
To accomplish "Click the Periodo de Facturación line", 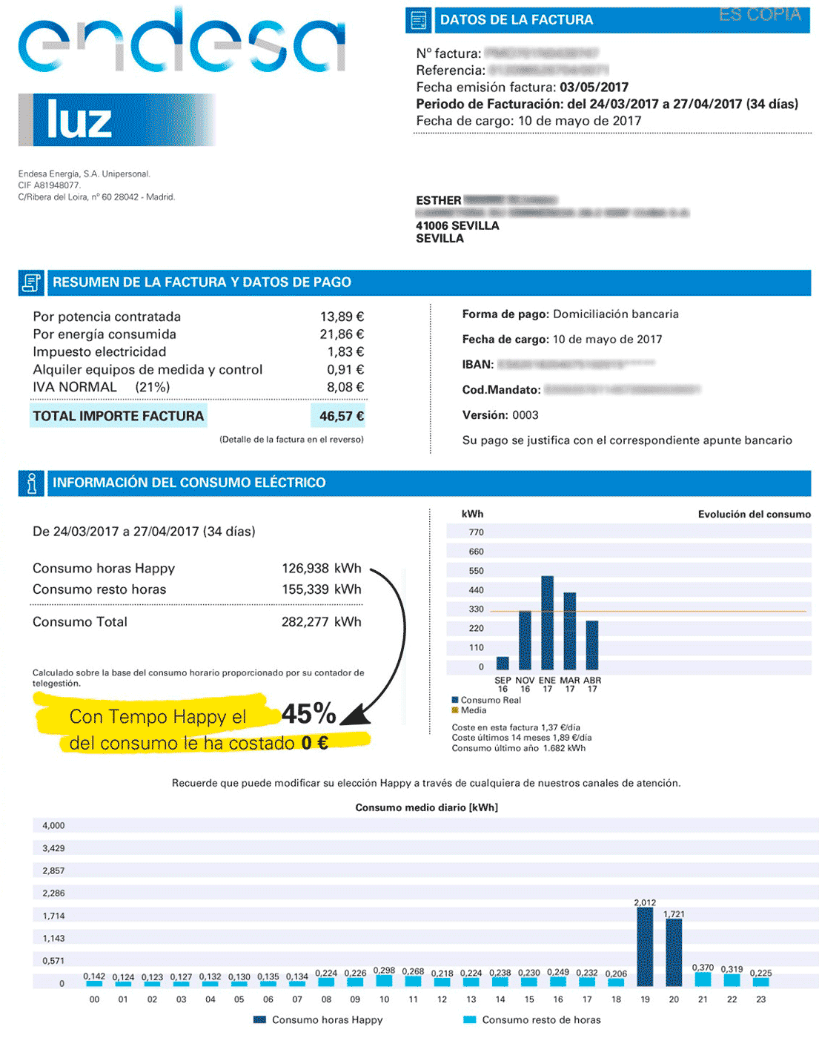I will pos(607,104).
